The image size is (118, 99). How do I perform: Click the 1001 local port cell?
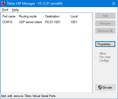[x=74, y=22]
